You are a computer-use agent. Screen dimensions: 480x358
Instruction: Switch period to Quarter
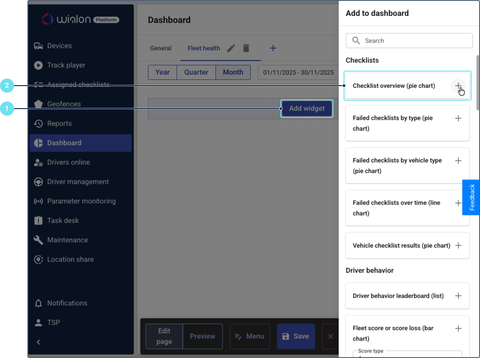pos(196,72)
